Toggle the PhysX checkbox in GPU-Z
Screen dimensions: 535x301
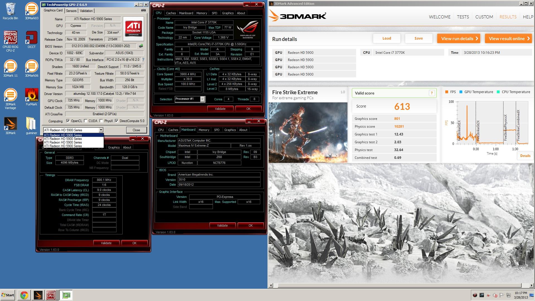pos(101,121)
